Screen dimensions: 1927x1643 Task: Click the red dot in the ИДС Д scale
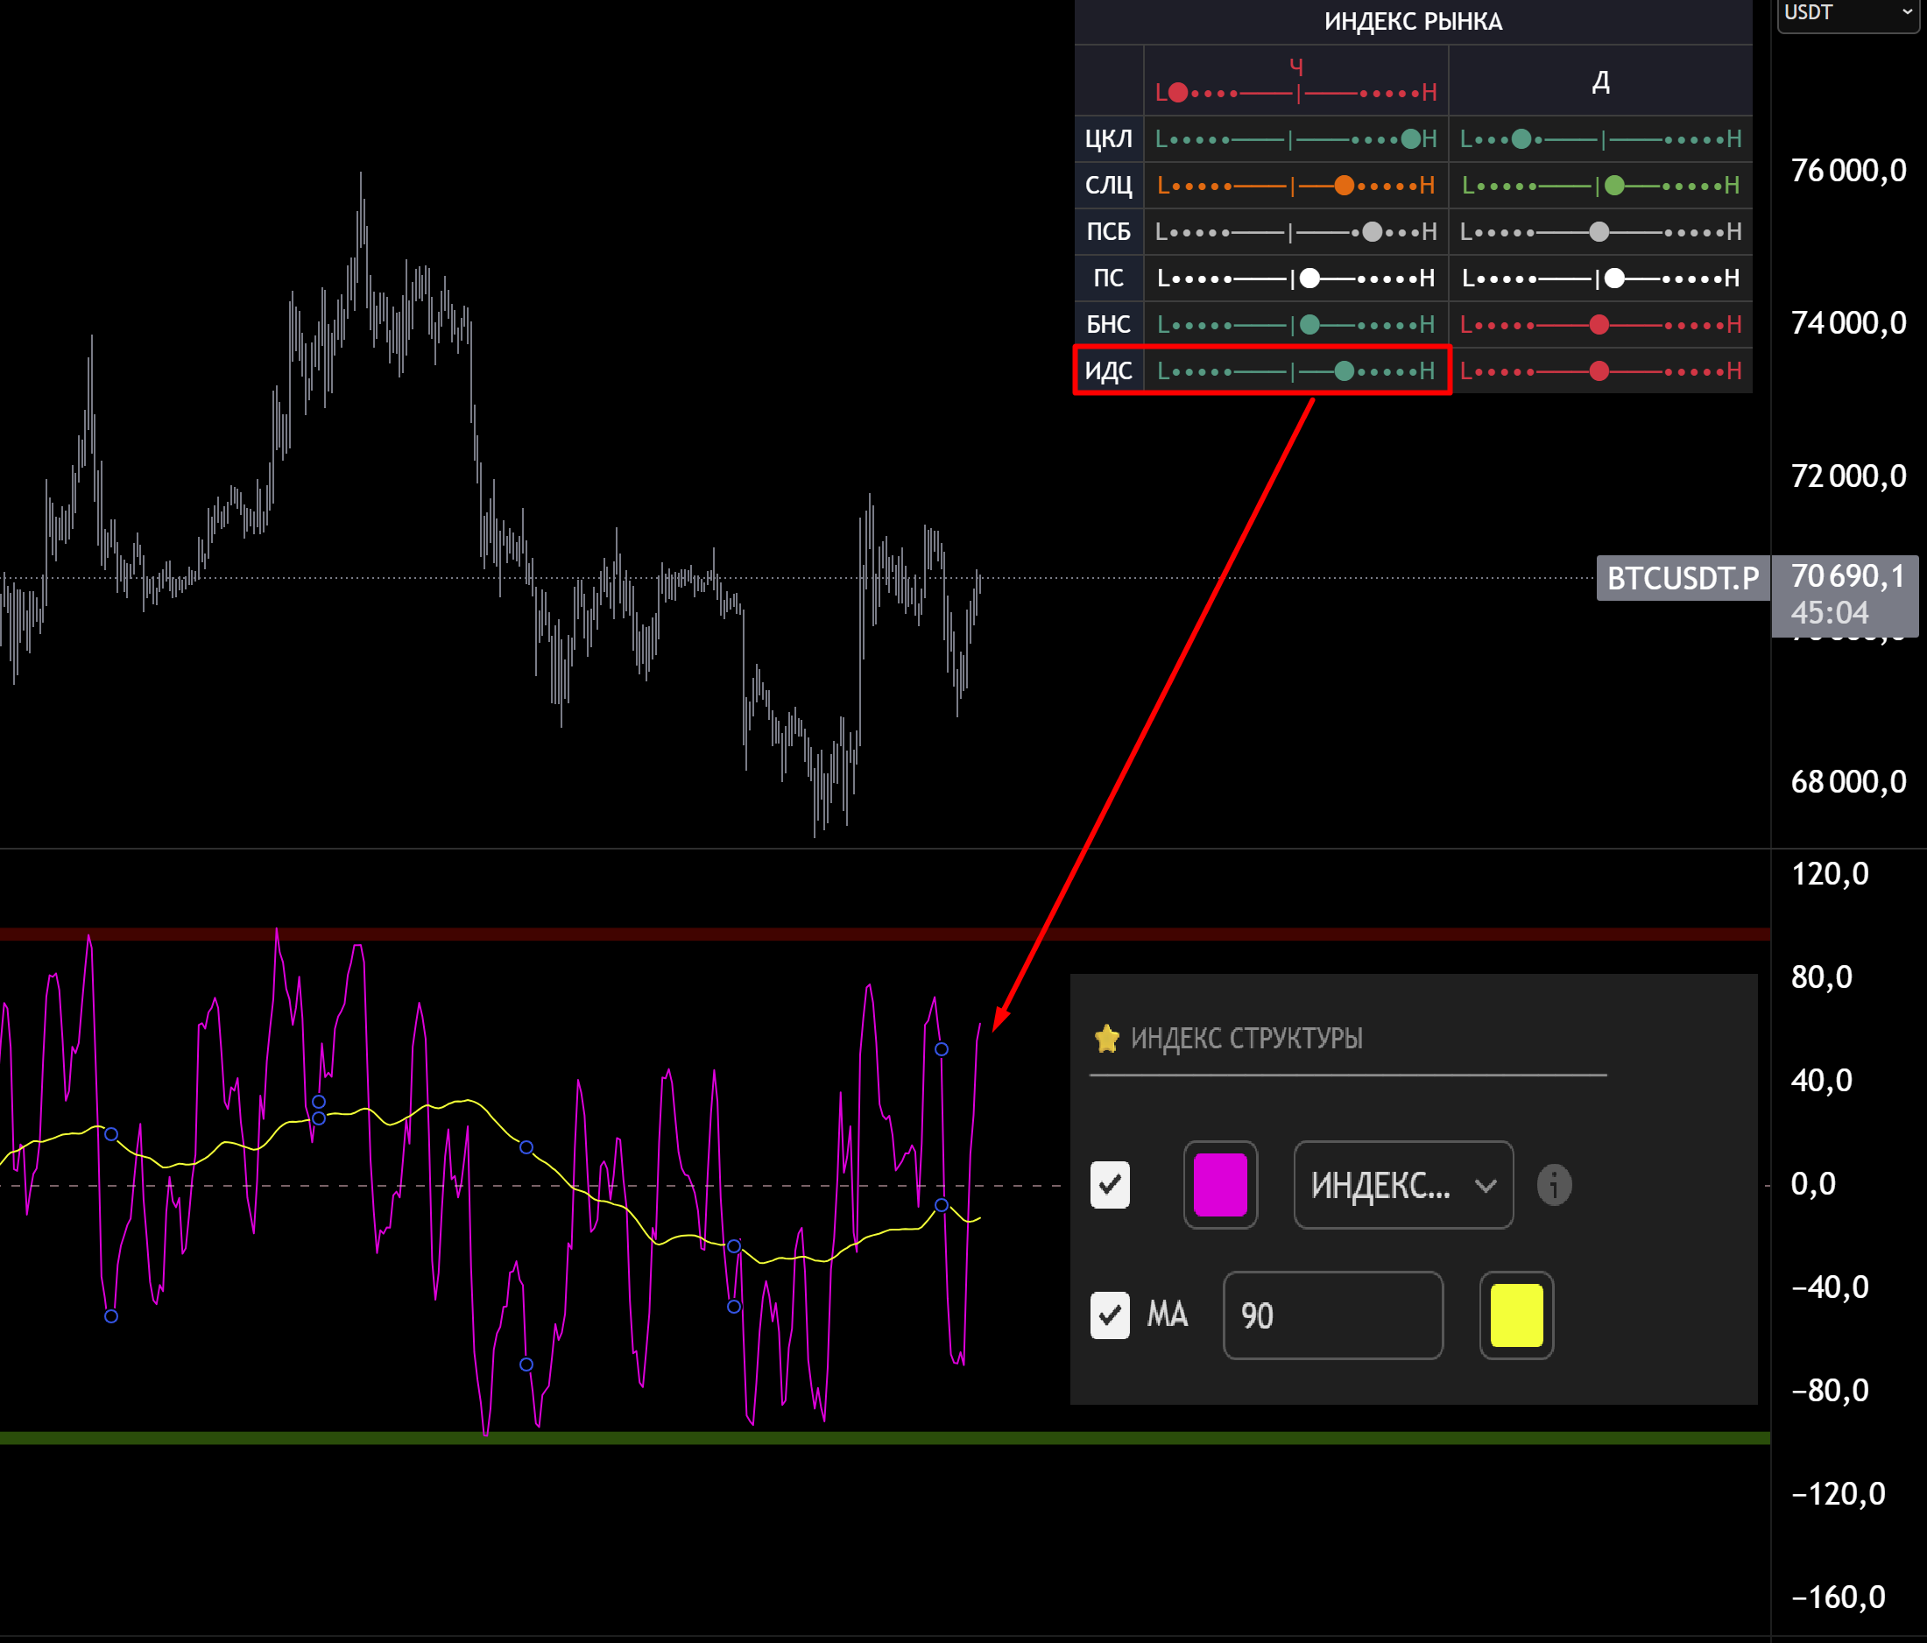coord(1599,371)
